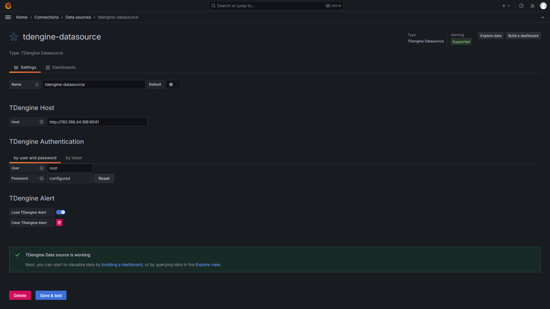Focus the Name input field
Screen dimensions: 550x309
(x=94, y=85)
